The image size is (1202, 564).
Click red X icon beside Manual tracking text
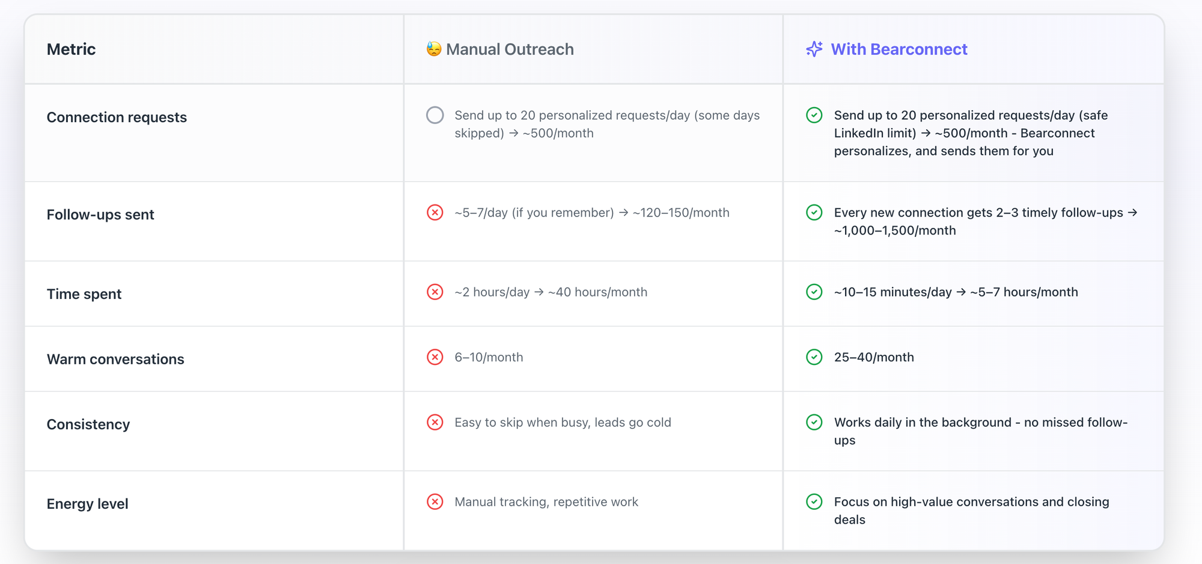435,502
